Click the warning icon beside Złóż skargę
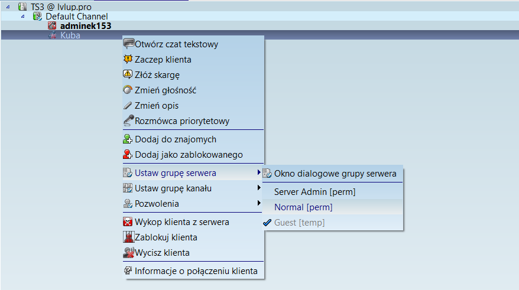This screenshot has width=519, height=290. 128,74
